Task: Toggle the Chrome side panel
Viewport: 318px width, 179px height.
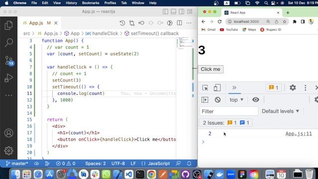Action: (303, 21)
